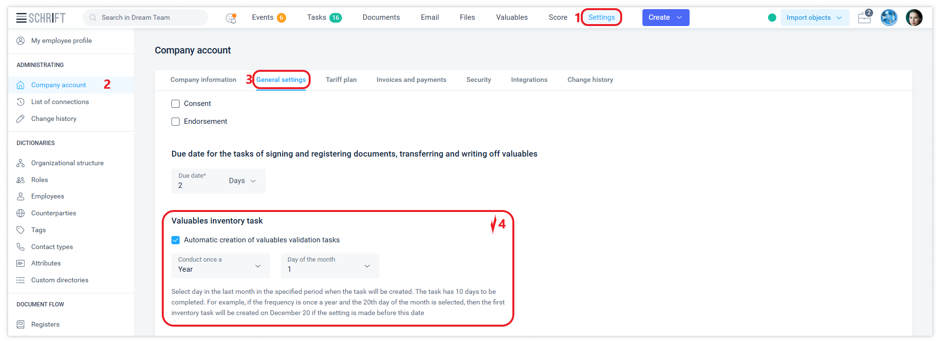Click the blue Create button
Viewport: 940px width, 343px height.
coord(665,18)
